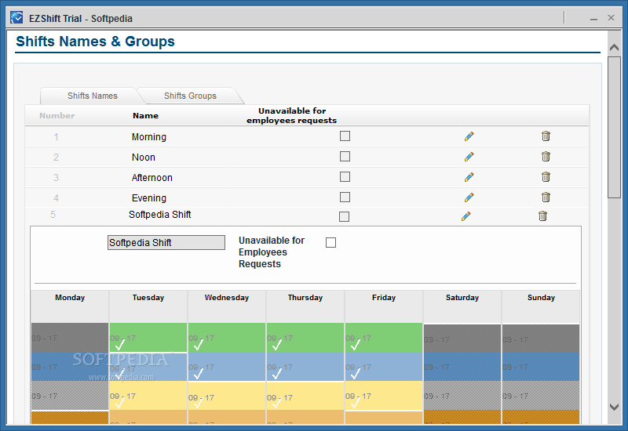Edit the Morning shift with pencil icon
This screenshot has height=431, width=628.
click(x=469, y=136)
